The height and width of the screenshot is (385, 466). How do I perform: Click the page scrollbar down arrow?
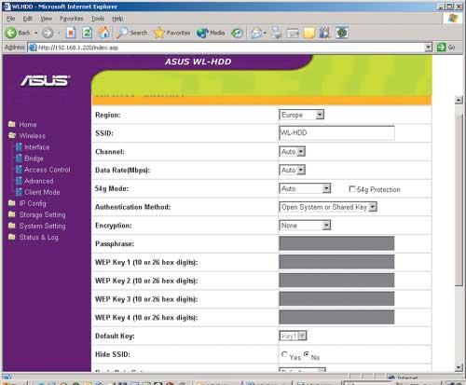click(x=459, y=367)
